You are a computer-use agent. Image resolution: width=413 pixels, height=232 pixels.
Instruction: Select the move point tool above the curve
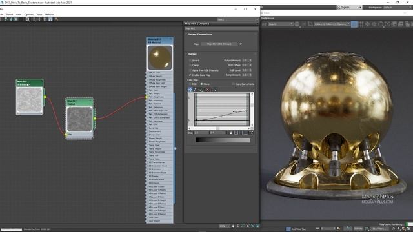click(190, 90)
